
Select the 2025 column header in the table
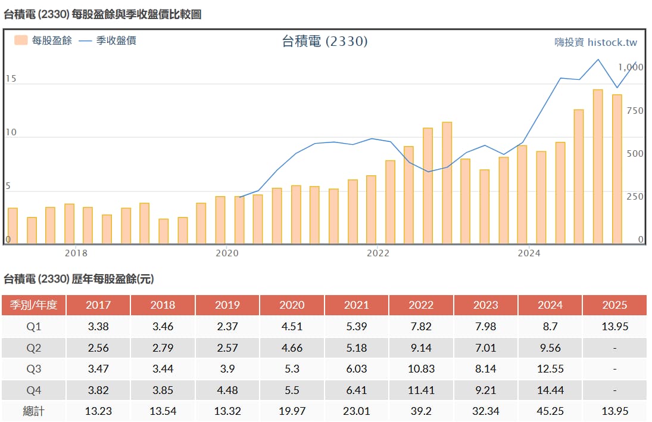[x=614, y=305]
